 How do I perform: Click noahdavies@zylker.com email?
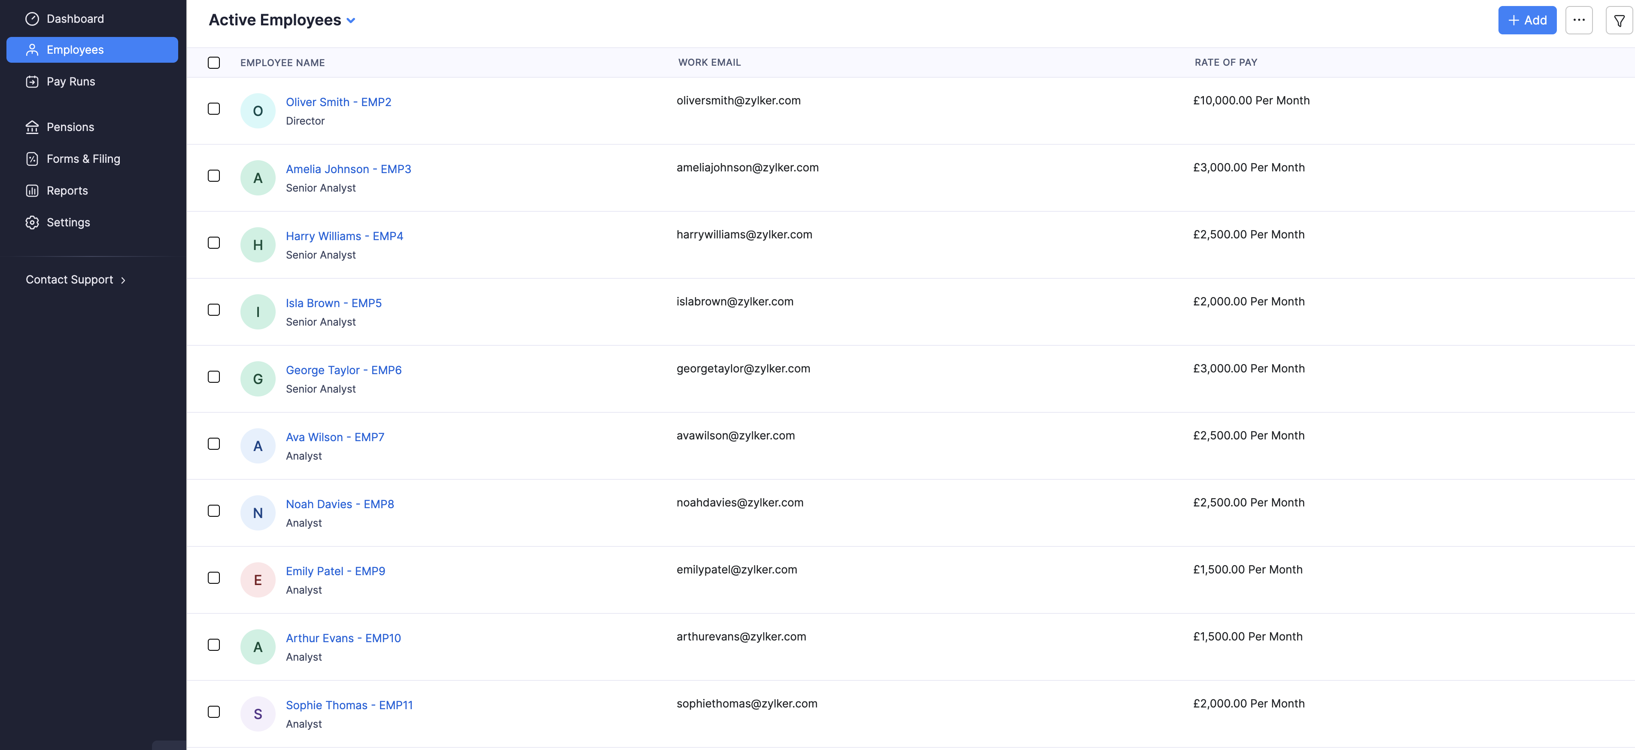(740, 502)
